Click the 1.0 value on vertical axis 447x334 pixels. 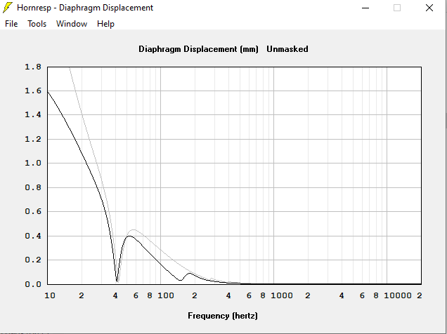[33, 163]
